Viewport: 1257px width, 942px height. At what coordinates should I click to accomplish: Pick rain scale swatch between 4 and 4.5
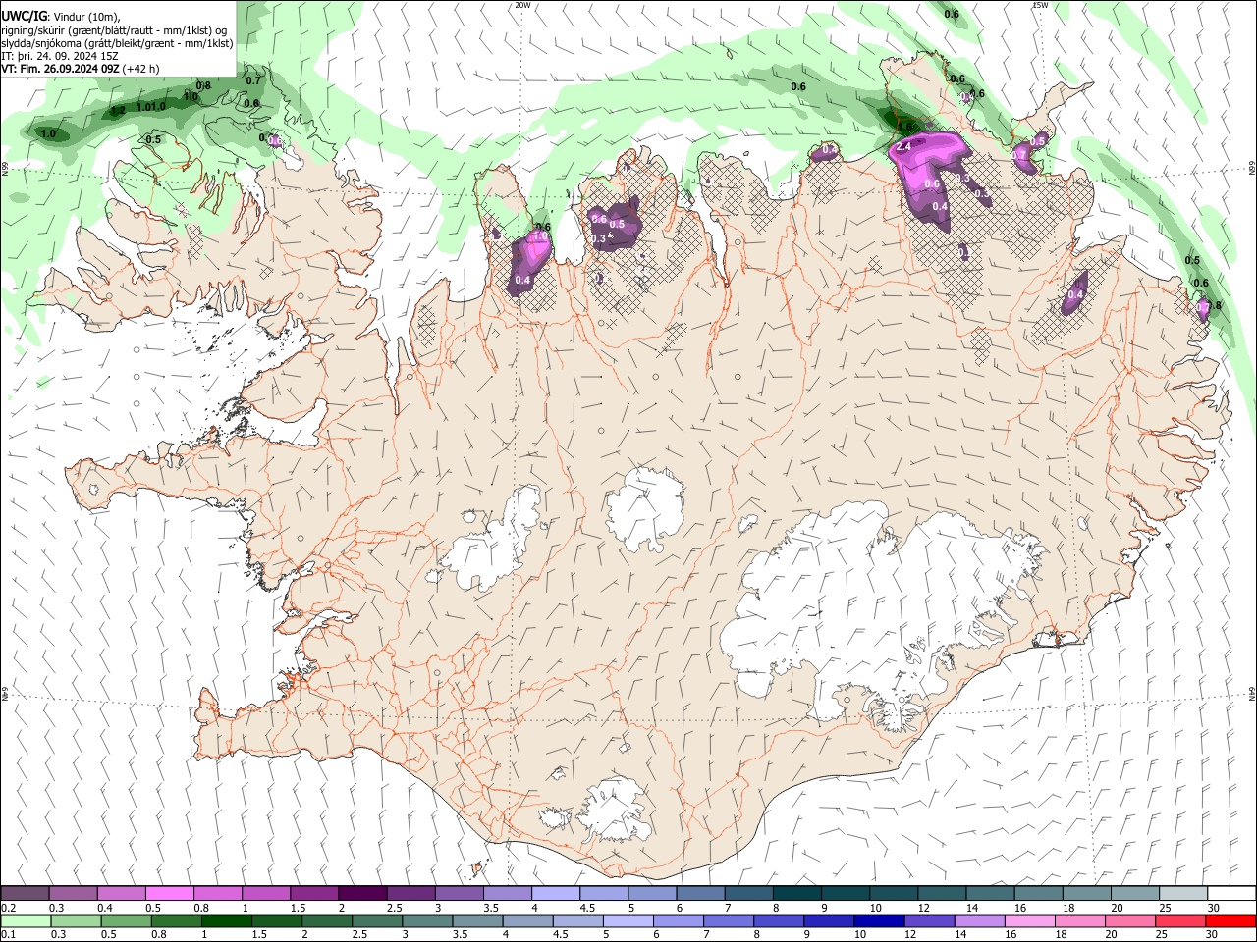527,921
